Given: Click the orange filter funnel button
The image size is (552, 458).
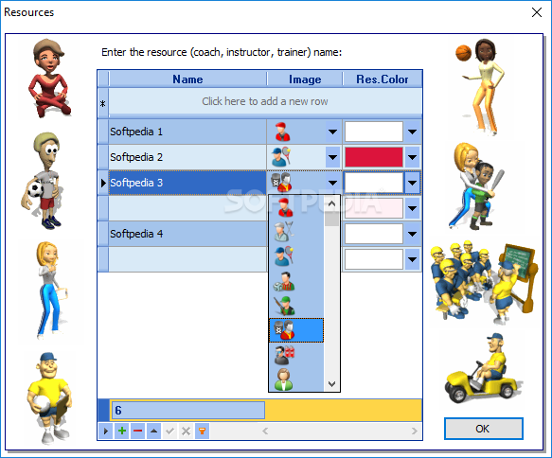Looking at the screenshot, I should coord(202,431).
